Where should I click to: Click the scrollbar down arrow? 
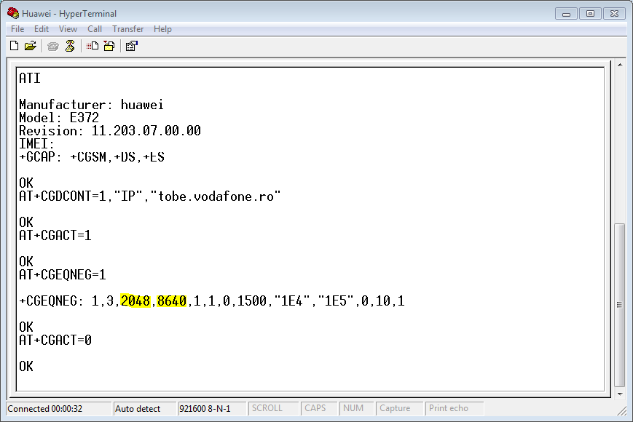coord(620,394)
